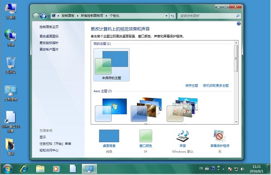Open the Network desktop icon

coord(11,38)
